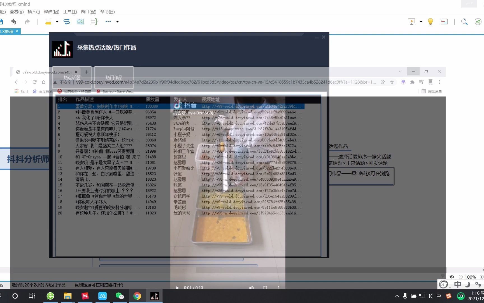Image resolution: width=484 pixels, height=303 pixels.
Task: Show hidden tray icons chevron
Action: pyautogui.click(x=397, y=296)
